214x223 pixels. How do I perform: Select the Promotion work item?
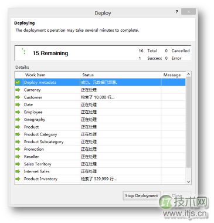[100, 149]
